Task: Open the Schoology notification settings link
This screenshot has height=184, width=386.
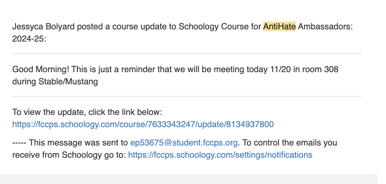Action: tap(220, 155)
